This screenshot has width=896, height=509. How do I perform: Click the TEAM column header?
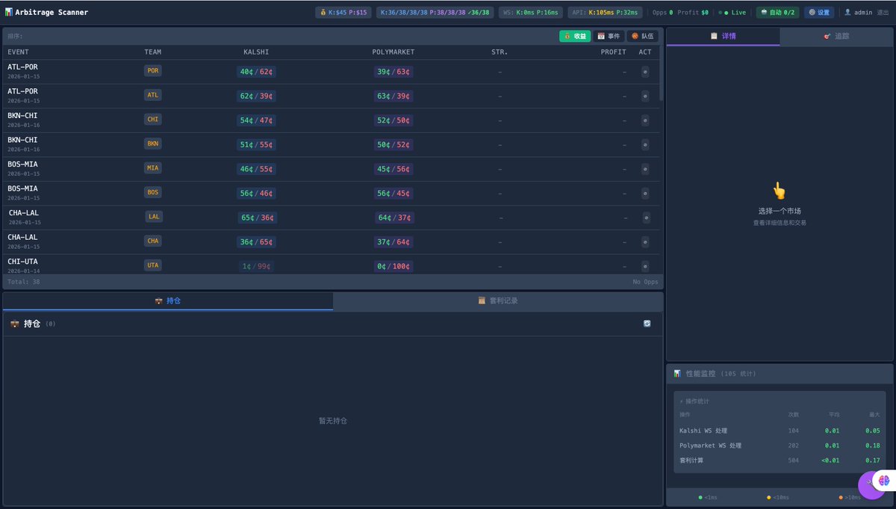(152, 52)
